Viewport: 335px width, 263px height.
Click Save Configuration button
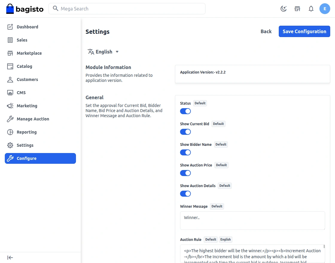pyautogui.click(x=304, y=31)
